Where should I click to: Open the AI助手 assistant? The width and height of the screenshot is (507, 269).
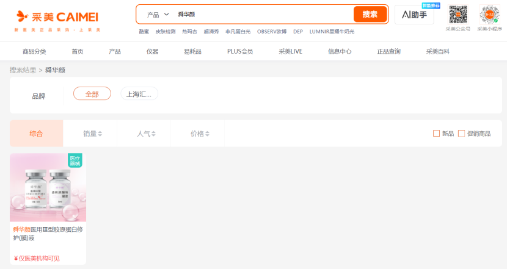click(414, 15)
